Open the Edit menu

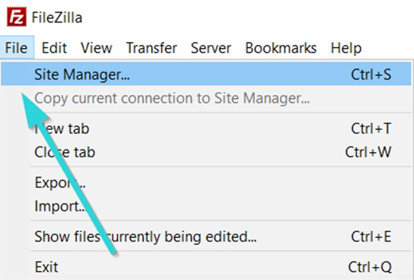[x=54, y=48]
